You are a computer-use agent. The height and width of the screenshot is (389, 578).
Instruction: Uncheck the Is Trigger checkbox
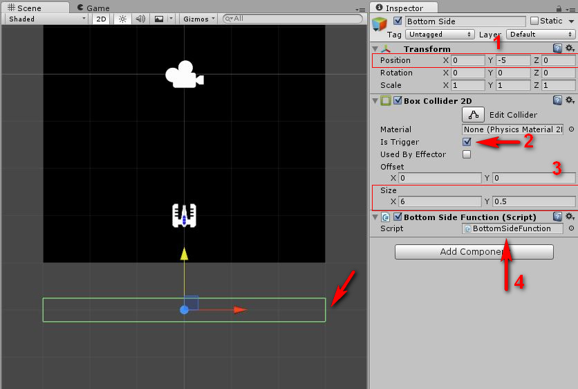467,142
